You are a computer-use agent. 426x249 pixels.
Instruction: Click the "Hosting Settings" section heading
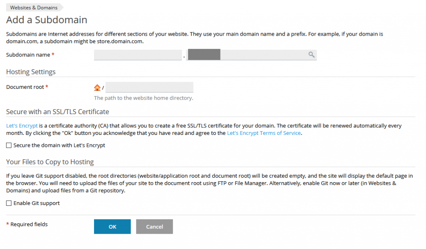31,72
